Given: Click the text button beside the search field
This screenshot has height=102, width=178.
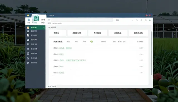Looking at the screenshot, I should click(x=117, y=20).
